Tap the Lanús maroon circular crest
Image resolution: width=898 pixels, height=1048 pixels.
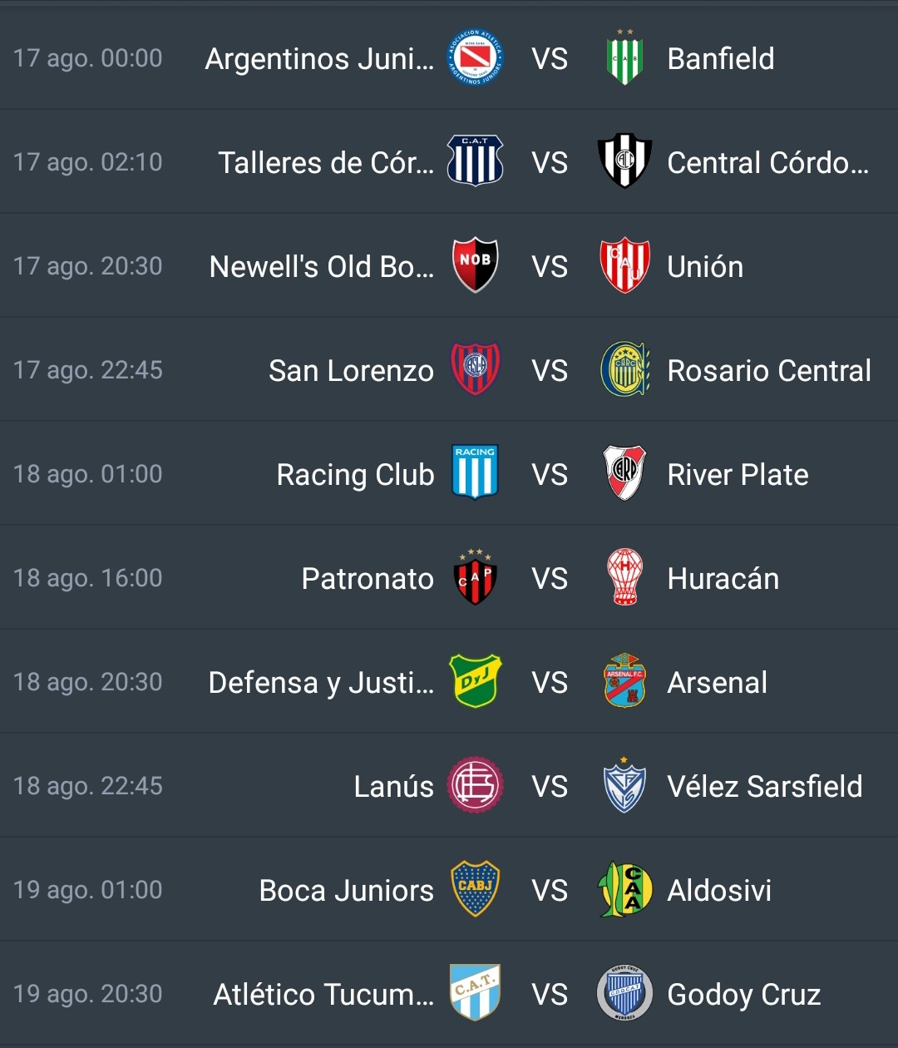point(475,785)
